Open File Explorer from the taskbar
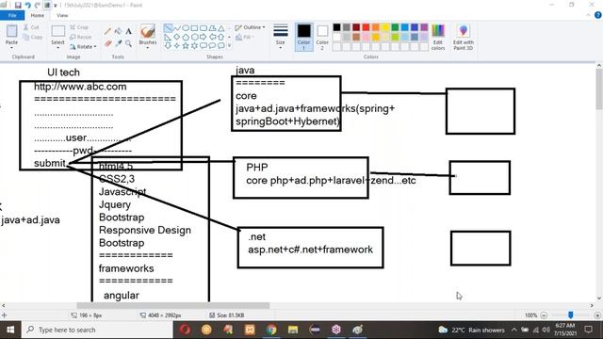 [x=293, y=330]
